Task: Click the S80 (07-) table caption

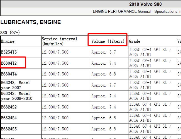Action: click(10, 32)
